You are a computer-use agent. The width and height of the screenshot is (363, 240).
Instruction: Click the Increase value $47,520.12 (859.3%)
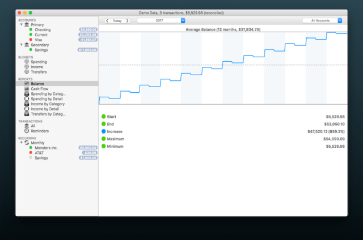[326, 131]
